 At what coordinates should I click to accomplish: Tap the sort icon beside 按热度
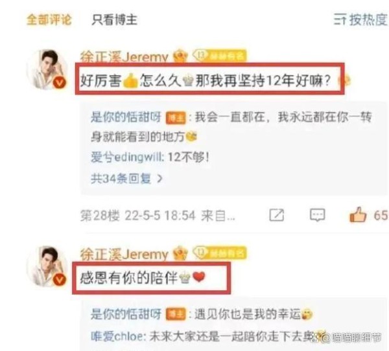coord(340,19)
